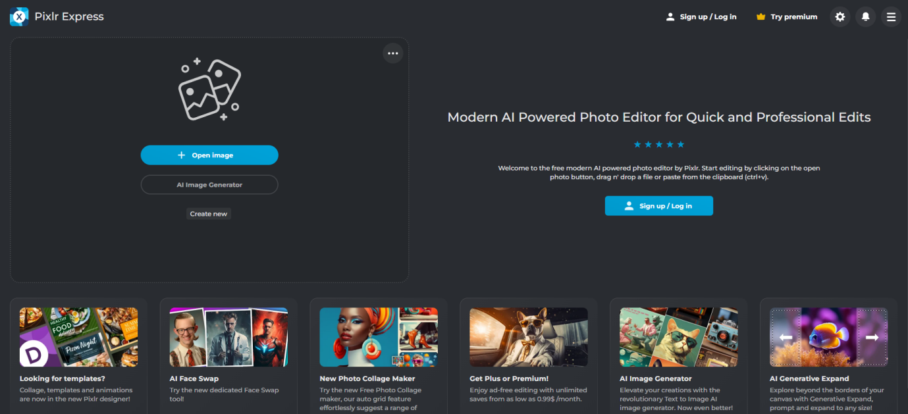Click the three-dots more options button
Viewport: 908px width, 414px height.
(393, 53)
